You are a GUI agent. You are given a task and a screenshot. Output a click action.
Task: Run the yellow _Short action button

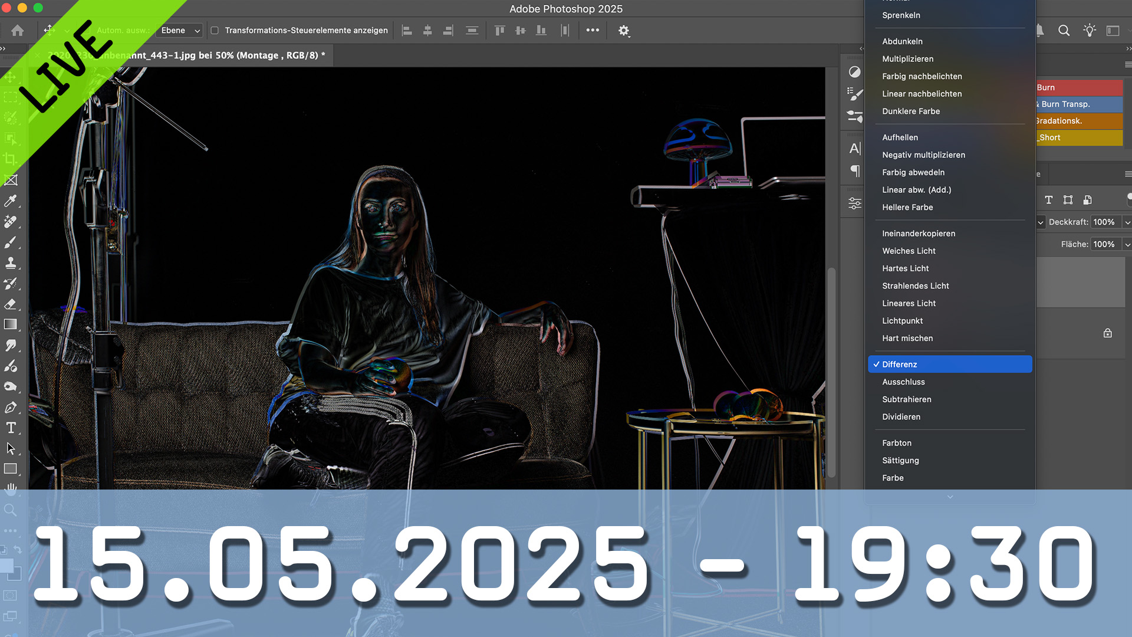[1079, 137]
